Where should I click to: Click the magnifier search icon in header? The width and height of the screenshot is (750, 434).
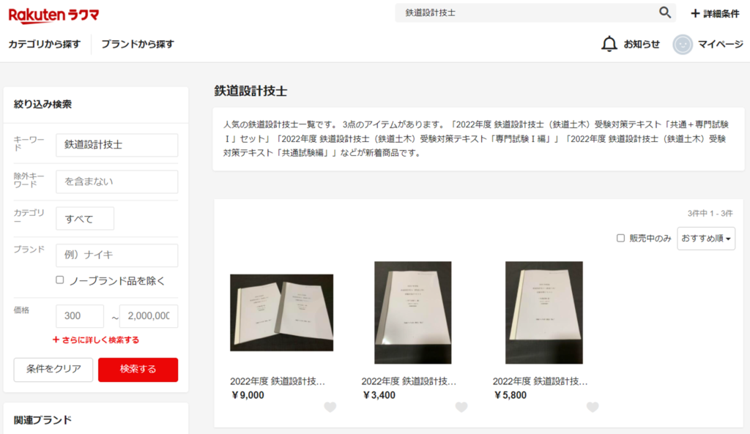point(665,12)
